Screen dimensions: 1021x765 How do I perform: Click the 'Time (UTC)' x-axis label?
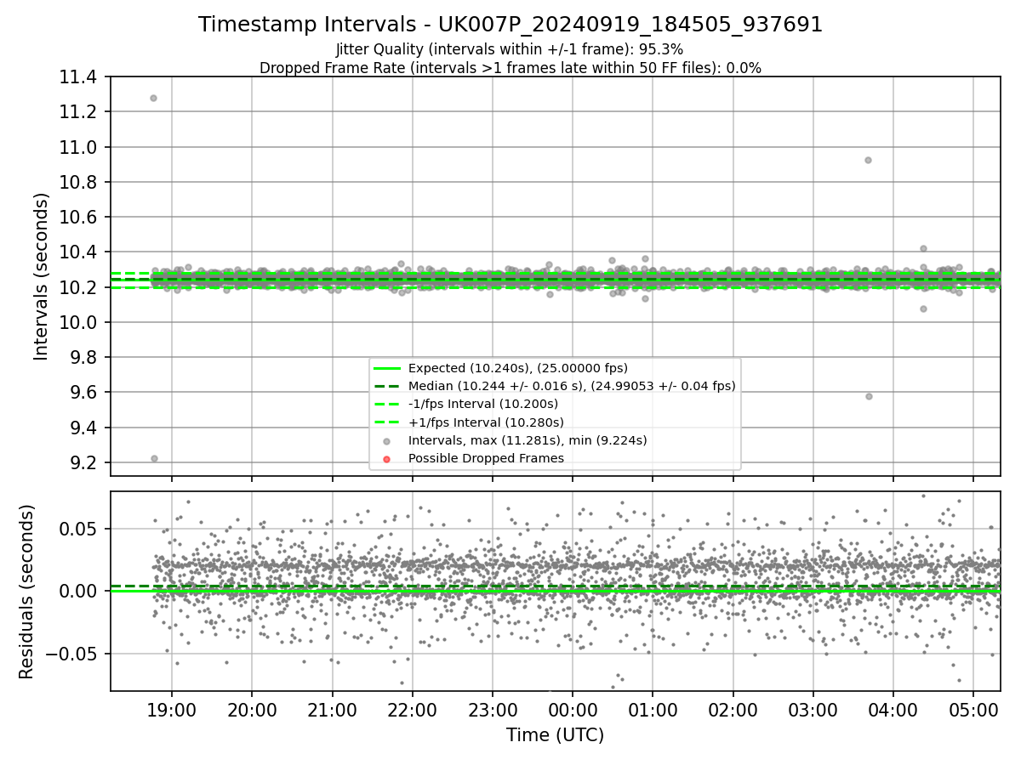555,735
